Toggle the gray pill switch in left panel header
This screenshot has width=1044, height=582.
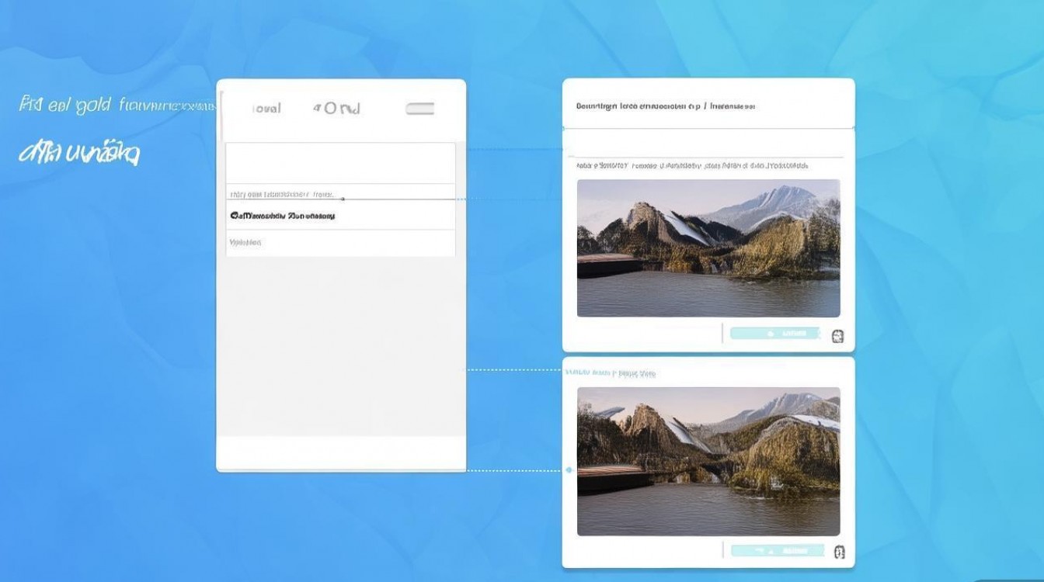(419, 109)
